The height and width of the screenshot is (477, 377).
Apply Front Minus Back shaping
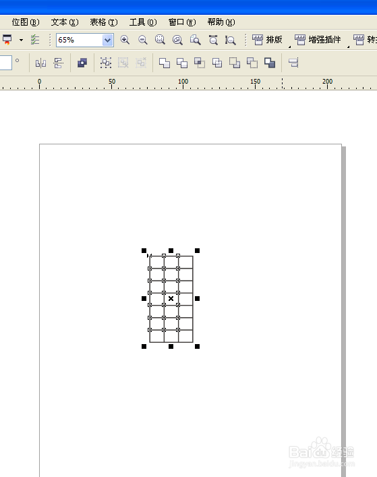(235, 63)
